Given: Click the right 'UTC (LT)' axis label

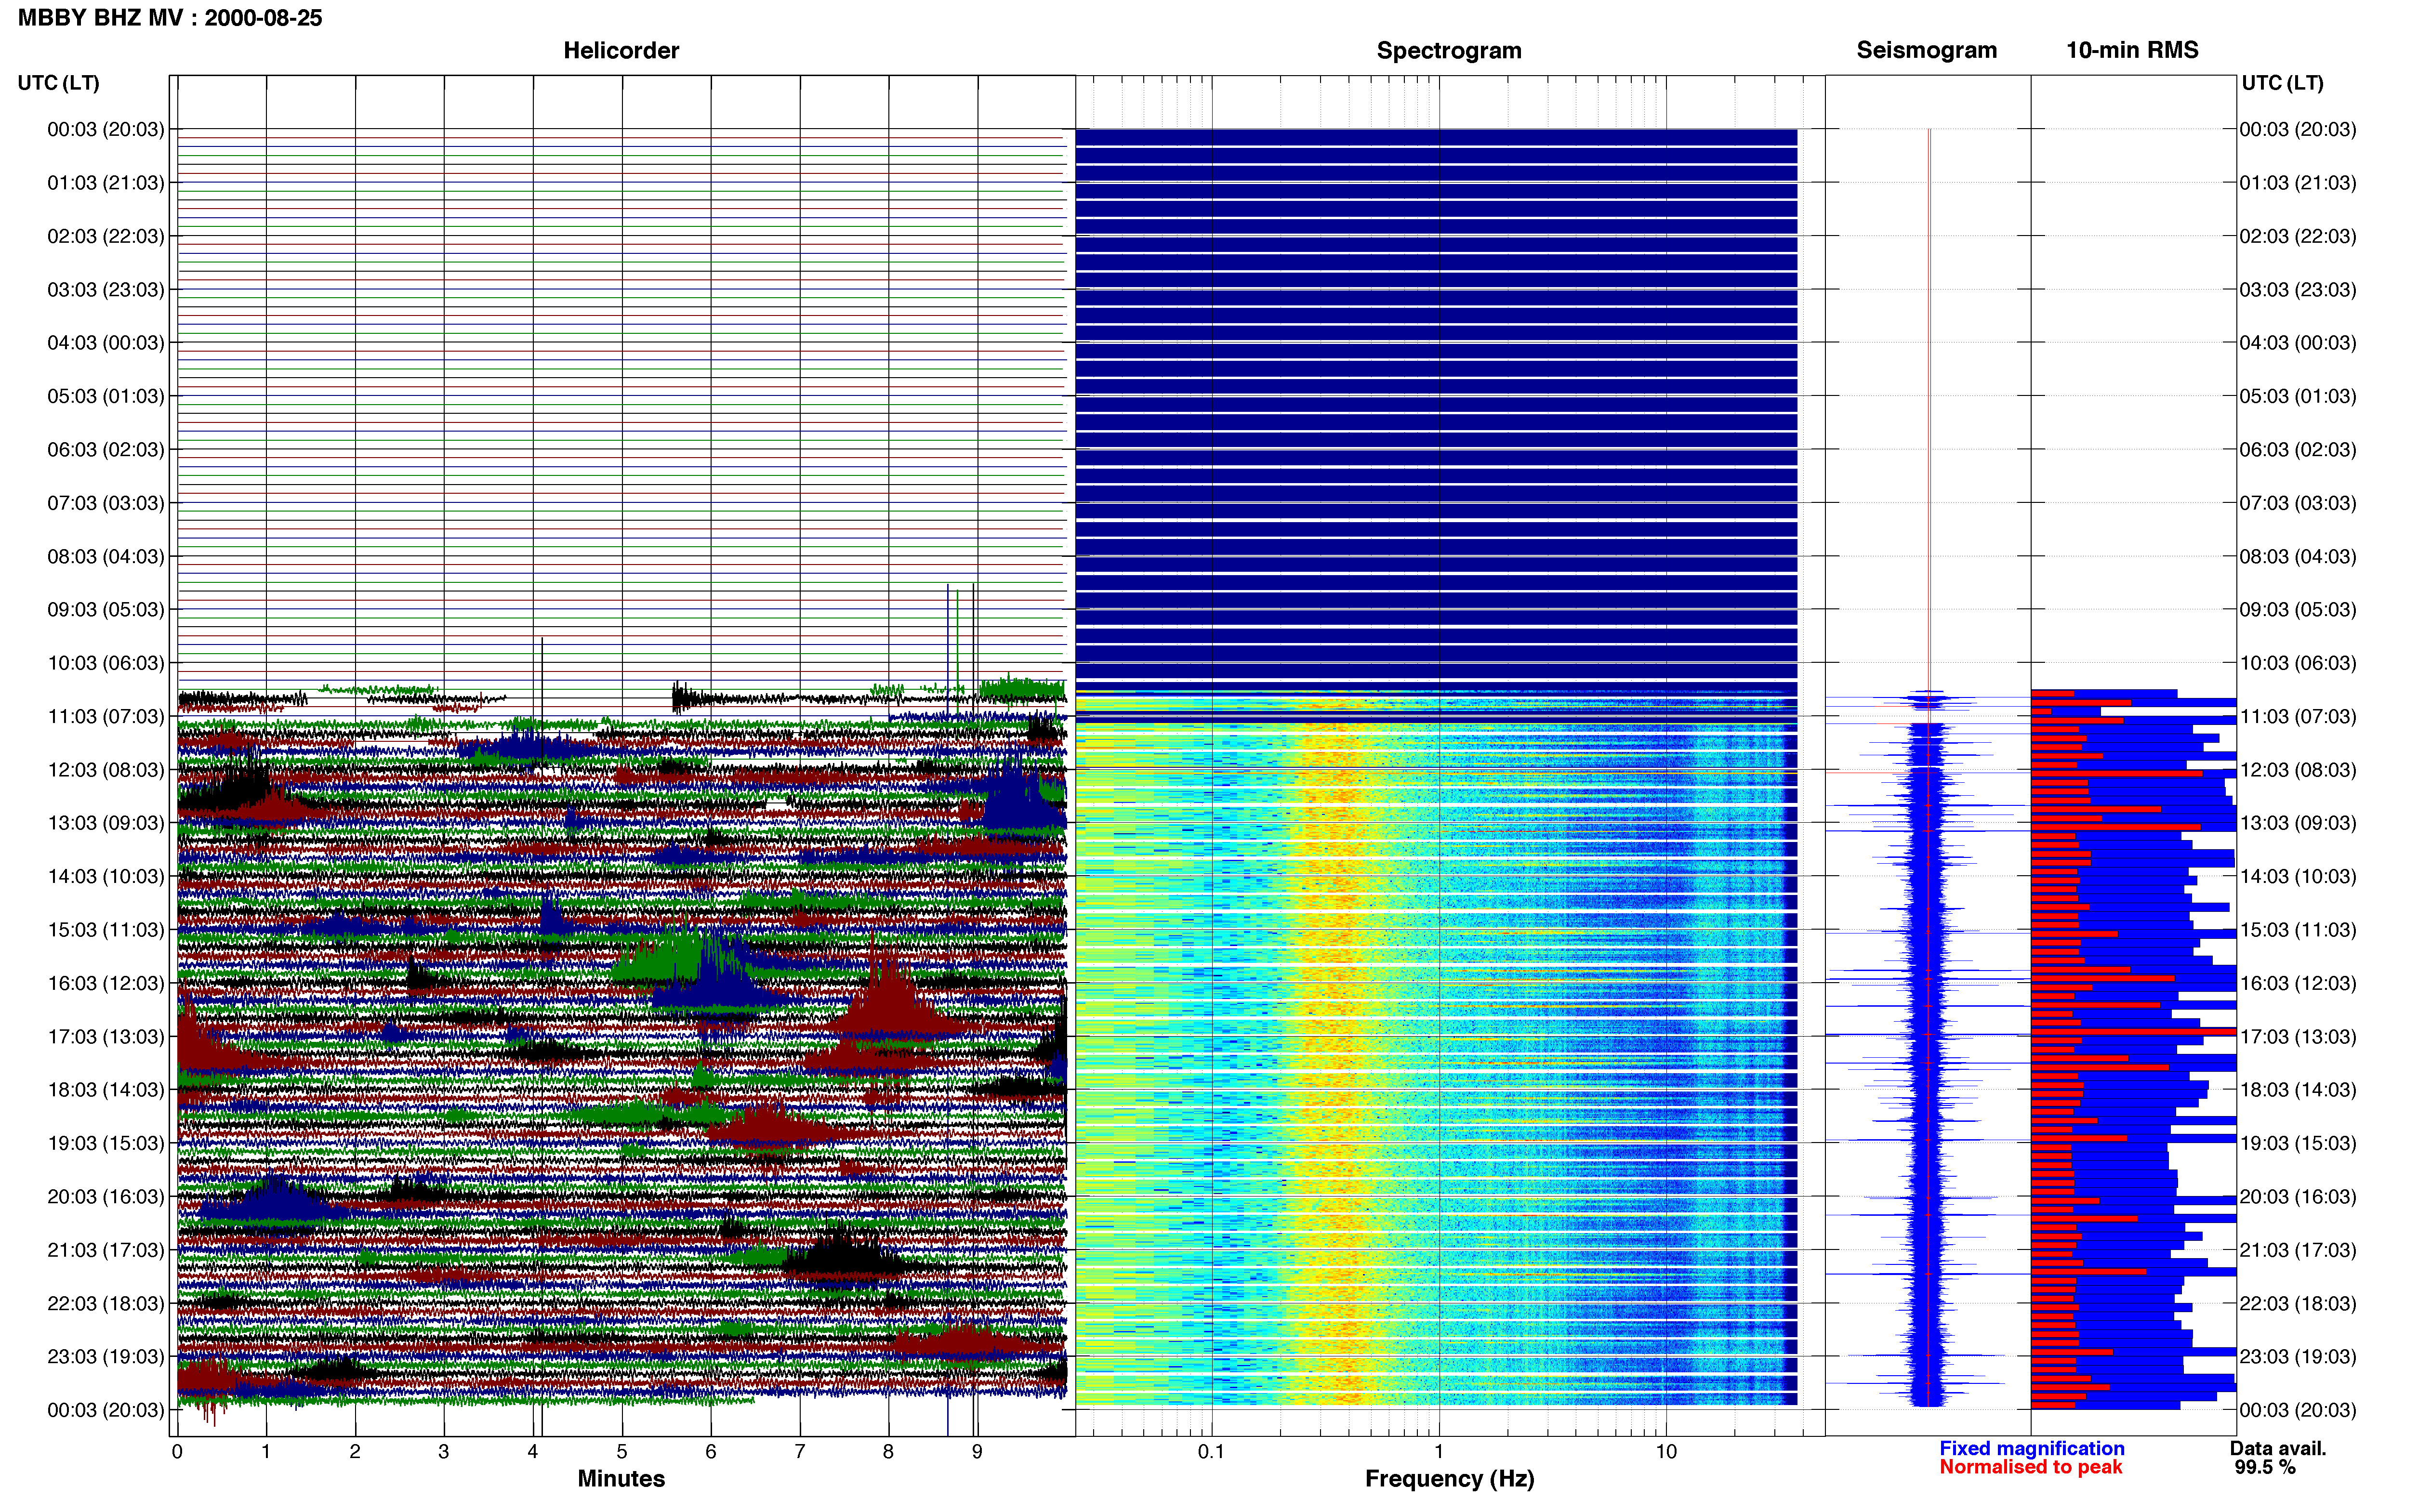Looking at the screenshot, I should tap(2282, 83).
